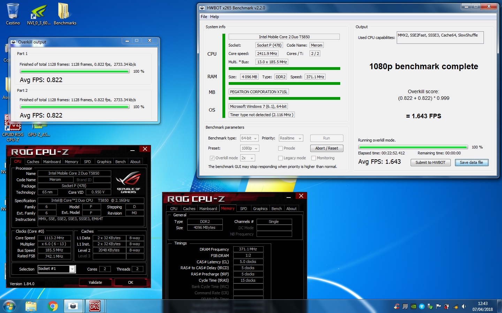502x313 pixels.
Task: Click the display monitor tray icon
Action: click(x=405, y=306)
